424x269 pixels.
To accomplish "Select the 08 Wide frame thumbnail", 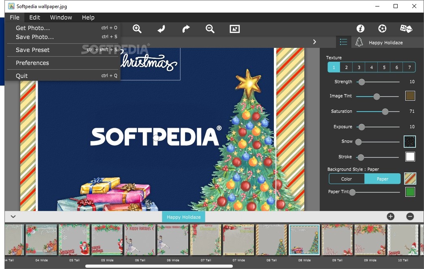I will click(x=304, y=240).
